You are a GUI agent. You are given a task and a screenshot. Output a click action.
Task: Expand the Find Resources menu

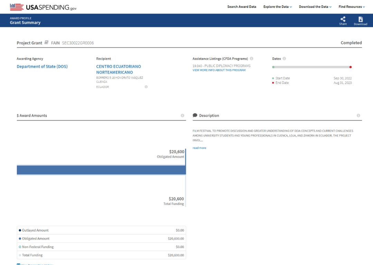click(352, 7)
